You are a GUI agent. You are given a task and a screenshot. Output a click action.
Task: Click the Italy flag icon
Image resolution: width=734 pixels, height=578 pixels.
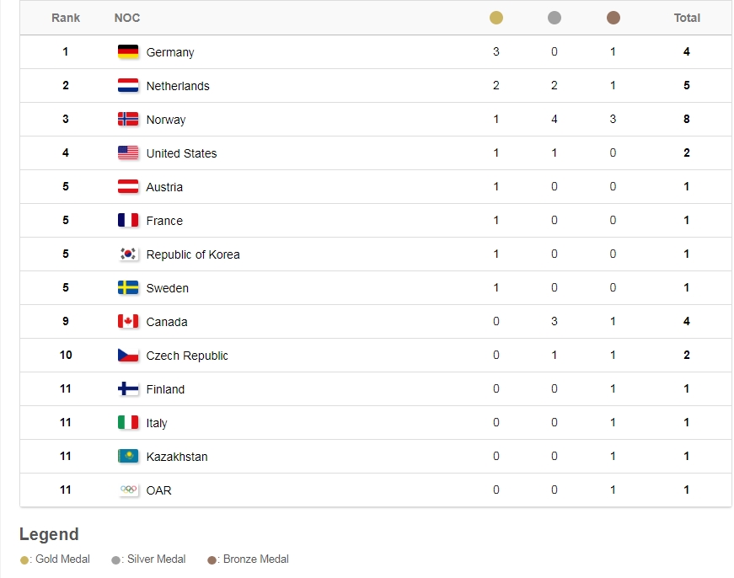coord(128,423)
